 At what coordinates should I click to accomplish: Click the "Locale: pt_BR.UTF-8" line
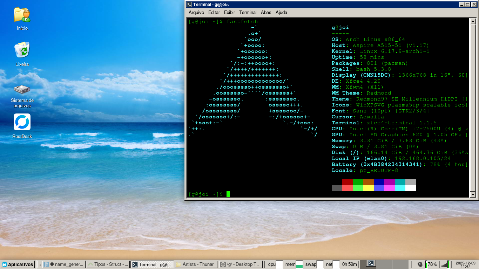(365, 171)
